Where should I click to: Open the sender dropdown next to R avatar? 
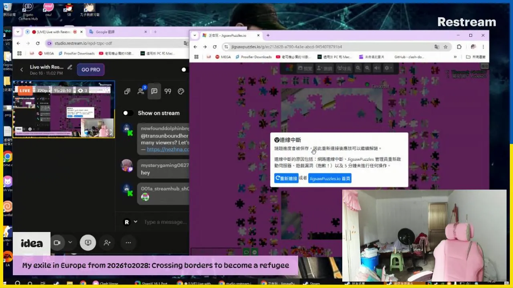(135, 222)
